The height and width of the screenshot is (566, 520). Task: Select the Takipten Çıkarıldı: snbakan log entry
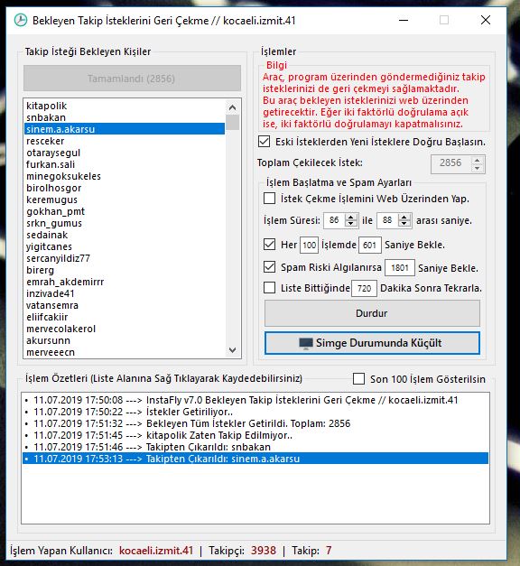(255, 447)
